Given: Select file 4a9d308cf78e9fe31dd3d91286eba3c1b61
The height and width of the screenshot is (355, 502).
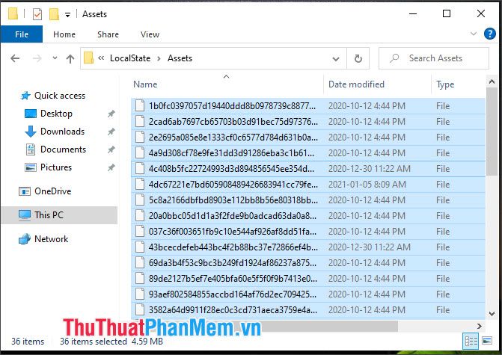Looking at the screenshot, I should [308, 153].
